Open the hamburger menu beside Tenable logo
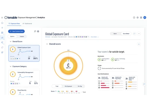 [x=2, y=18]
